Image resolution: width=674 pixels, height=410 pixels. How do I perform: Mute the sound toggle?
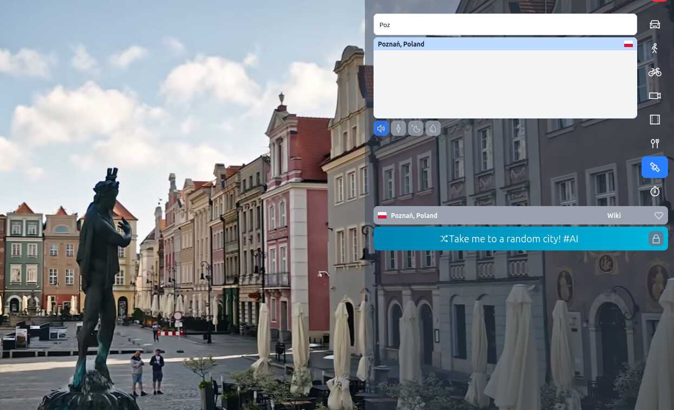(x=381, y=128)
